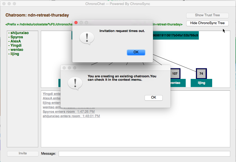Pick Yingdi in the member list
This screenshot has width=236, height=162.
coord(16,46)
